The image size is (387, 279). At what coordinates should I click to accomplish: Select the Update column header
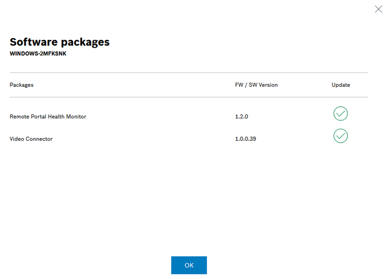[341, 85]
